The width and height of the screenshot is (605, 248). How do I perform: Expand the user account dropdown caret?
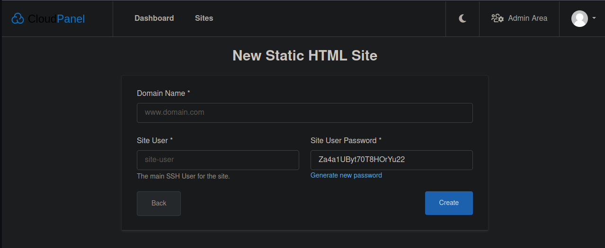(594, 18)
